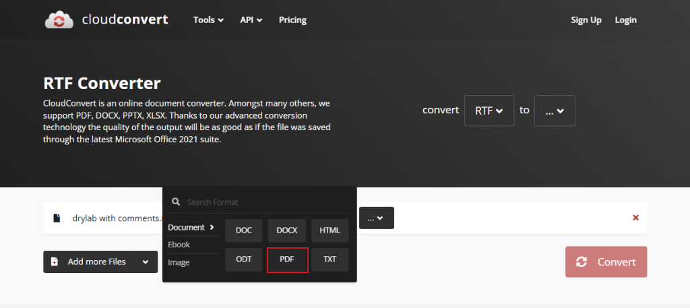The width and height of the screenshot is (690, 308).
Task: Click the red Convert button
Action: pos(606,261)
